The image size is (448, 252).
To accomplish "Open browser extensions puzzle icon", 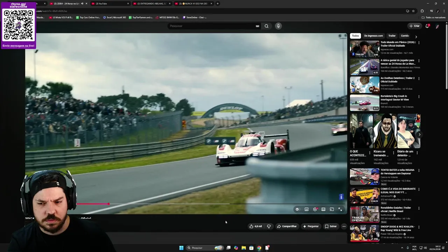I will tap(422, 11).
